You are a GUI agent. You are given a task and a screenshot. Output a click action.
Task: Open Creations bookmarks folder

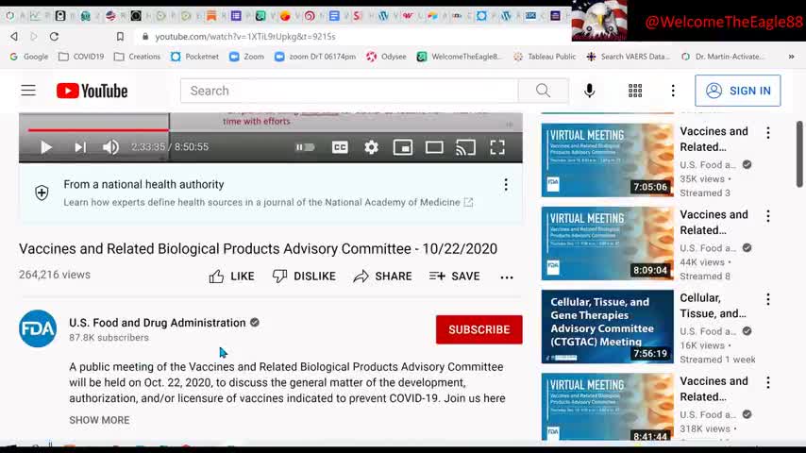tap(137, 57)
